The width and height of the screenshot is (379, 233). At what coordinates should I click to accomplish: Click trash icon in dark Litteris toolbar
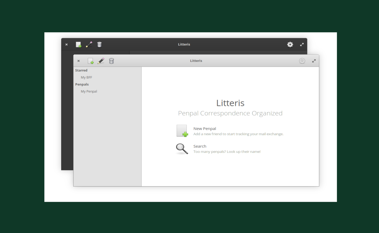coord(99,45)
